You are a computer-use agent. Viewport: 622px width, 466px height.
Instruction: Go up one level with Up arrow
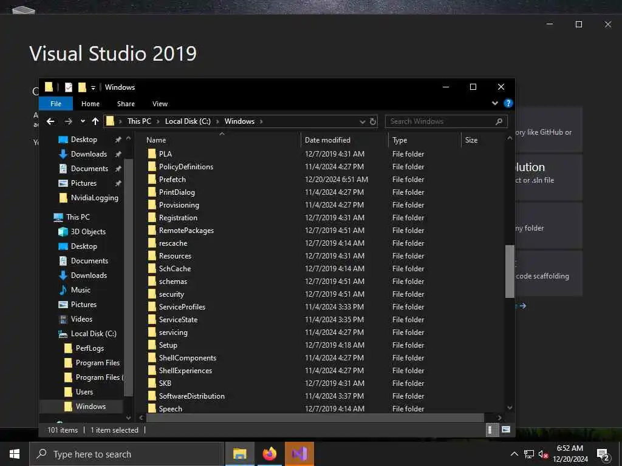click(95, 121)
